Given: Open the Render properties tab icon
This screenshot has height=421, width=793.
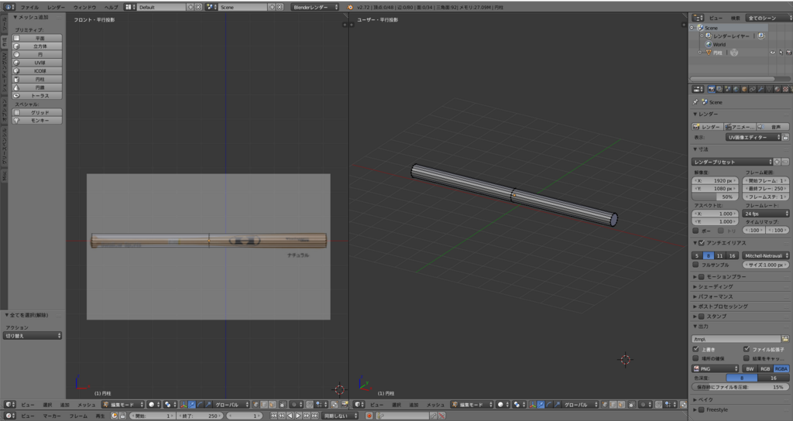Looking at the screenshot, I should [712, 90].
